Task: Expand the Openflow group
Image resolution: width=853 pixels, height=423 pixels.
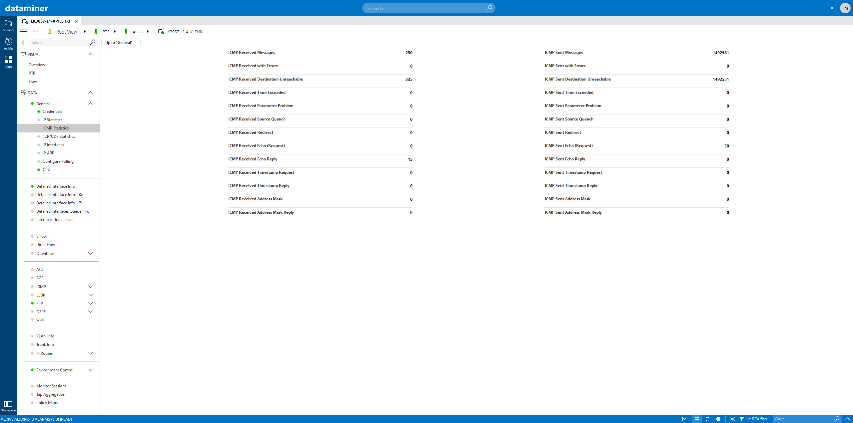Action: (91, 253)
